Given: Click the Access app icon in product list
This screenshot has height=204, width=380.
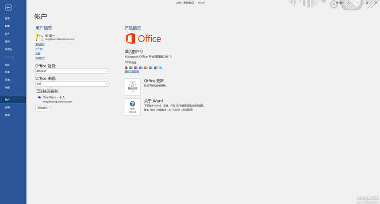Looking at the screenshot, I should [x=127, y=68].
